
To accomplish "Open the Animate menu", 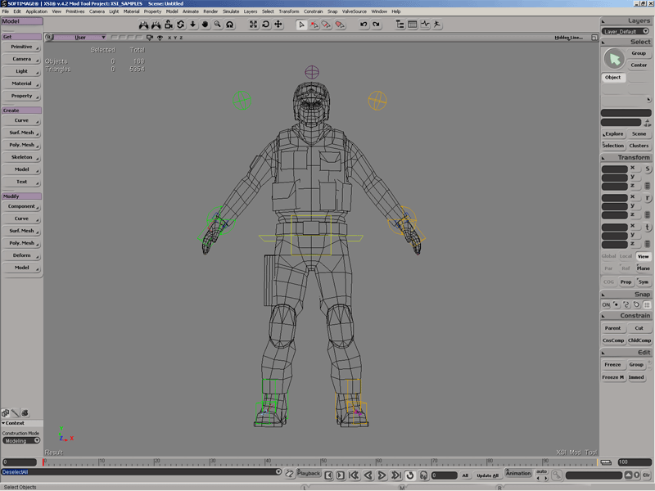I will coord(191,11).
